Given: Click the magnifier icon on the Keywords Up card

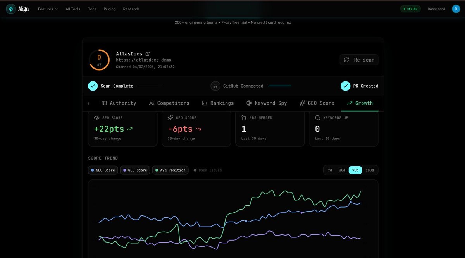Looking at the screenshot, I should point(317,118).
